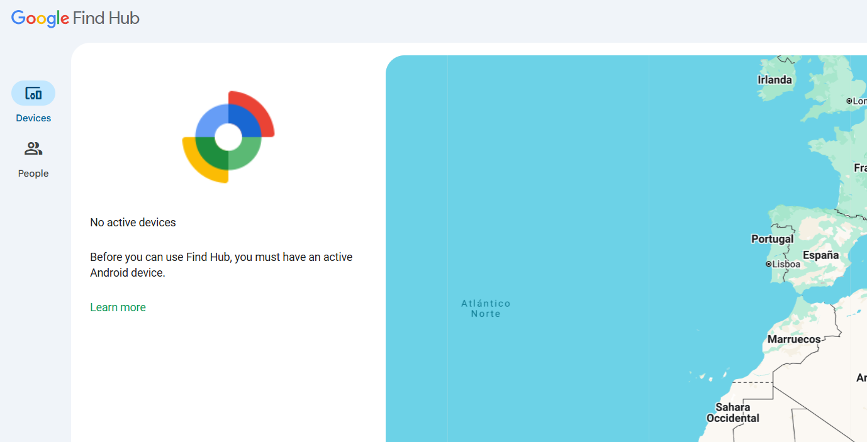This screenshot has height=442, width=867.
Task: Click the Atlántico Norte ocean label
Action: pyautogui.click(x=486, y=308)
